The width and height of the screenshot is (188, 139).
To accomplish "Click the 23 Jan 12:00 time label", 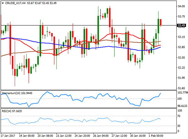I will pyautogui.click(x=64, y=136).
